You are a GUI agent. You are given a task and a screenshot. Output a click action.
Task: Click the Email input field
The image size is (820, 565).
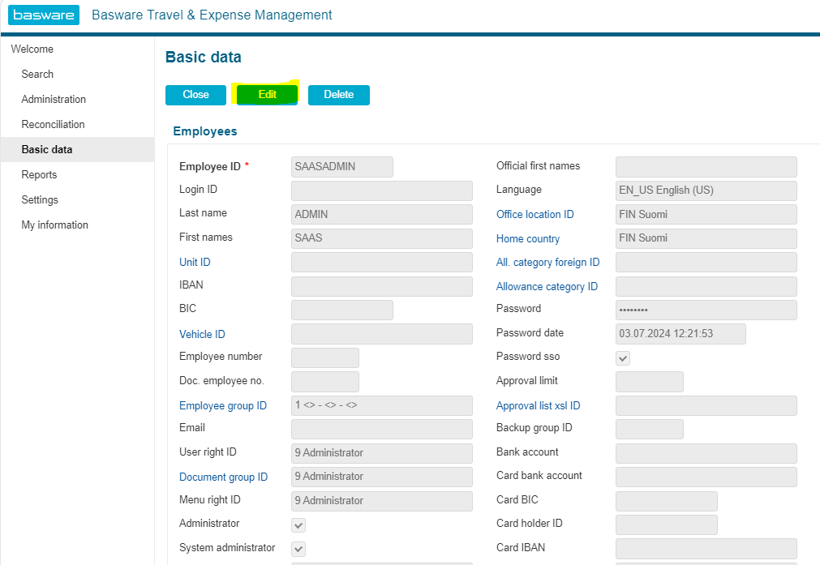click(x=381, y=429)
